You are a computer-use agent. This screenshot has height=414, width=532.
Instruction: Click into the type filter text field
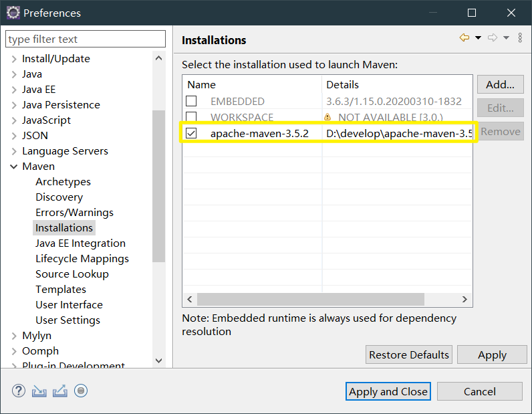coord(86,39)
